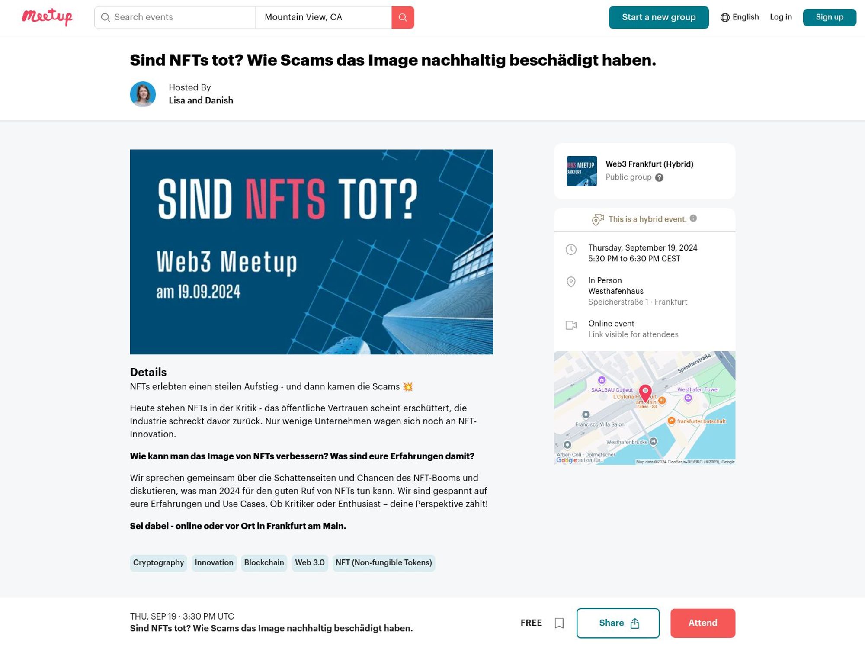Click the Blockchain topic tag link
Viewport: 865px width, 649px height.
click(x=263, y=562)
